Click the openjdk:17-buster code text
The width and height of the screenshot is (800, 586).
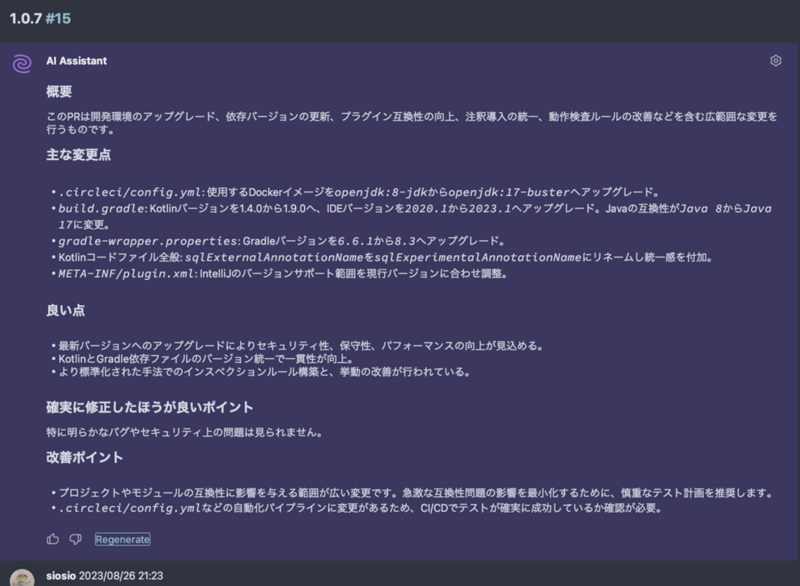[510, 192]
